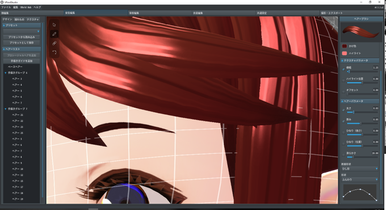The width and height of the screenshot is (386, 210).
Task: Adjust the 横幅 slider
Action: (x=362, y=72)
